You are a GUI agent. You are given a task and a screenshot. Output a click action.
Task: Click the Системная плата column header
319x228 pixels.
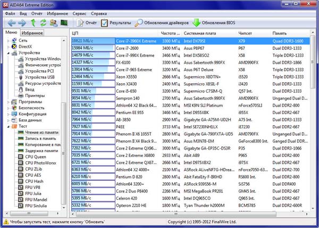[200, 33]
